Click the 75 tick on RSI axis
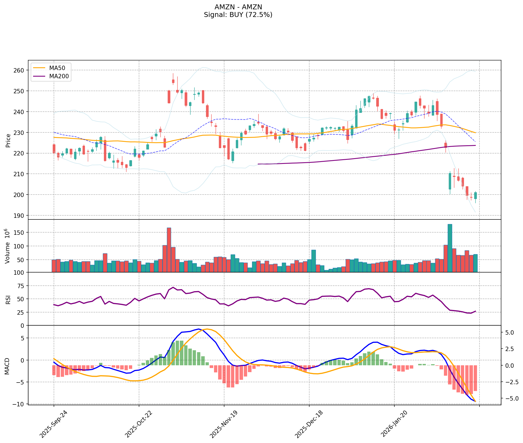 click(x=21, y=286)
